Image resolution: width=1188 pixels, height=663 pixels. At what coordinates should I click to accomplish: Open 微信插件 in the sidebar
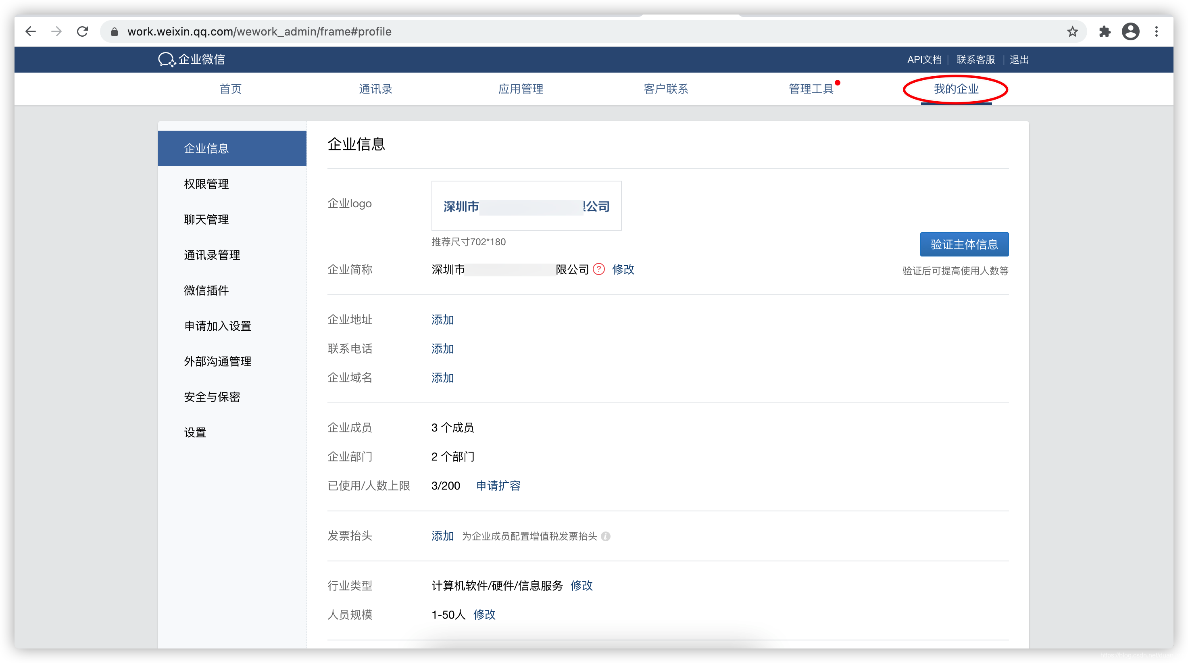232,290
